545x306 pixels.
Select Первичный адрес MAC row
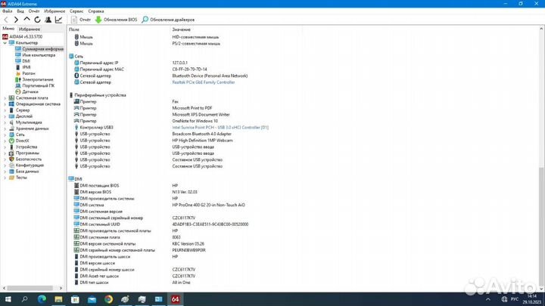click(x=141, y=70)
